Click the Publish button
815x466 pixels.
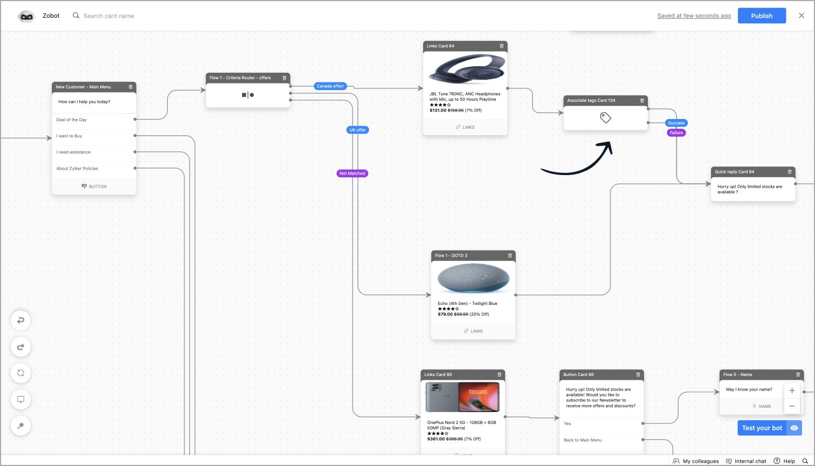(762, 16)
